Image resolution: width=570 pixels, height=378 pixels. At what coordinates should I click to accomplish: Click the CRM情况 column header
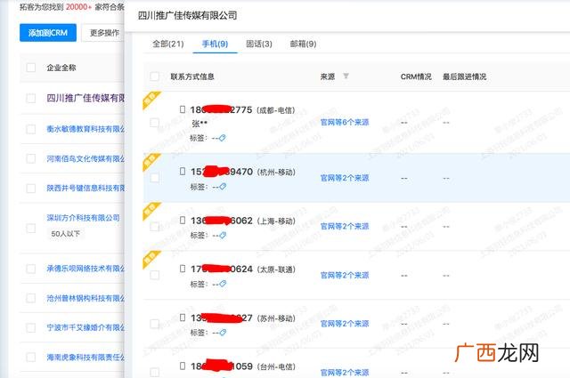416,76
